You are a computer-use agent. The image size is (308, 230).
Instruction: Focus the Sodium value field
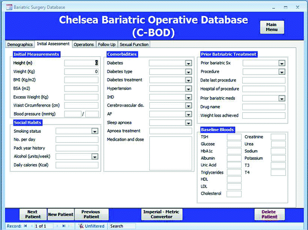[278, 151]
